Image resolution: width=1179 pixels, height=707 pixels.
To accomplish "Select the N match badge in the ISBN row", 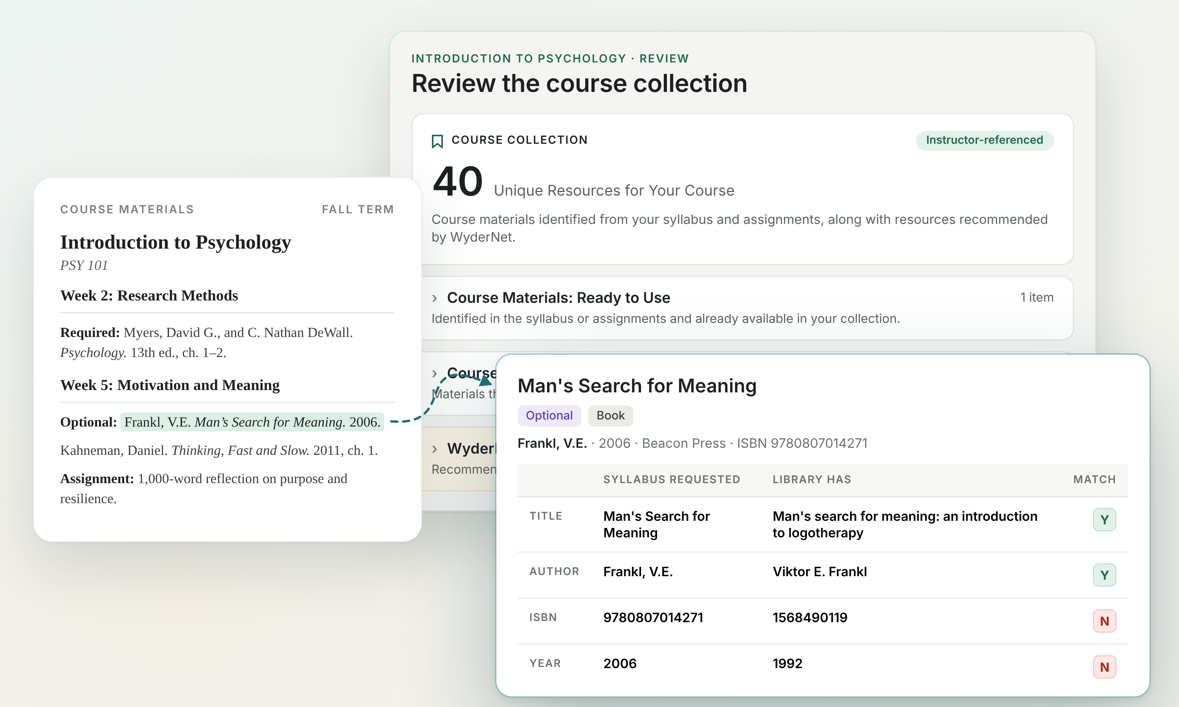I will [1104, 621].
